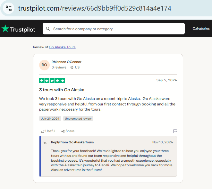Screen dimensions: 212x189
Task: Mark the review as Useful
Action: click(x=48, y=131)
